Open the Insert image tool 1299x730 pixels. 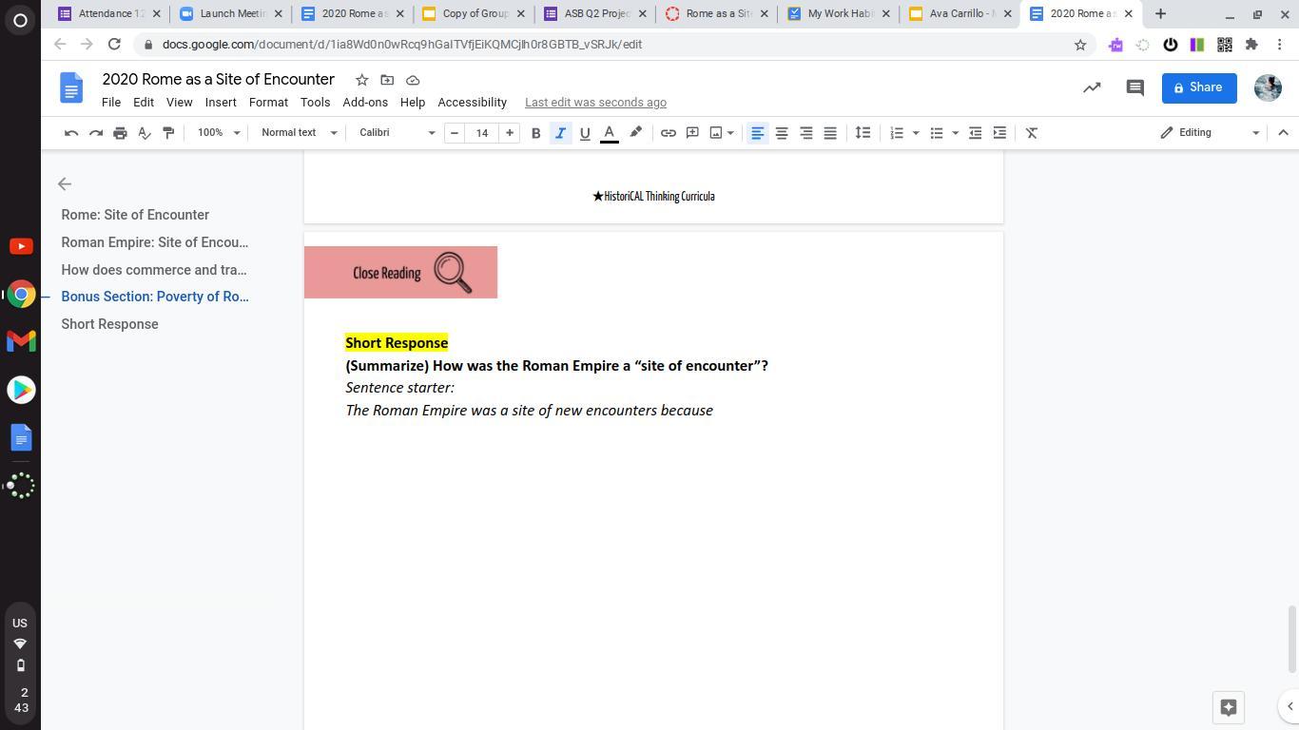click(716, 133)
